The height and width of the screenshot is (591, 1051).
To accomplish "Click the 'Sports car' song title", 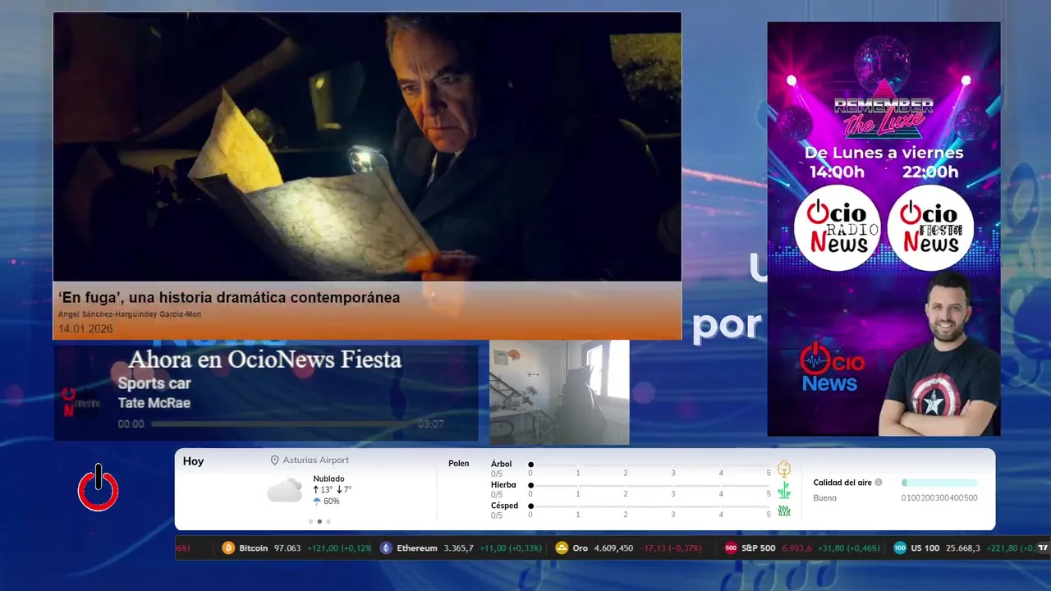I will pyautogui.click(x=154, y=383).
